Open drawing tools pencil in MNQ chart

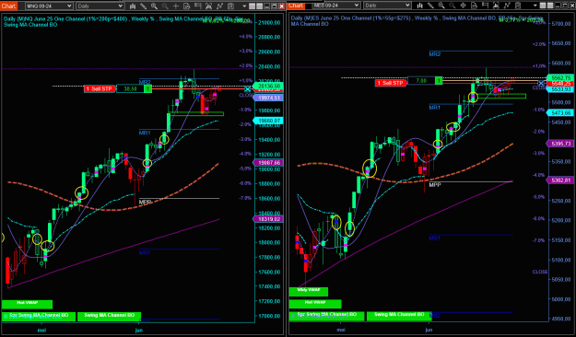point(143,6)
